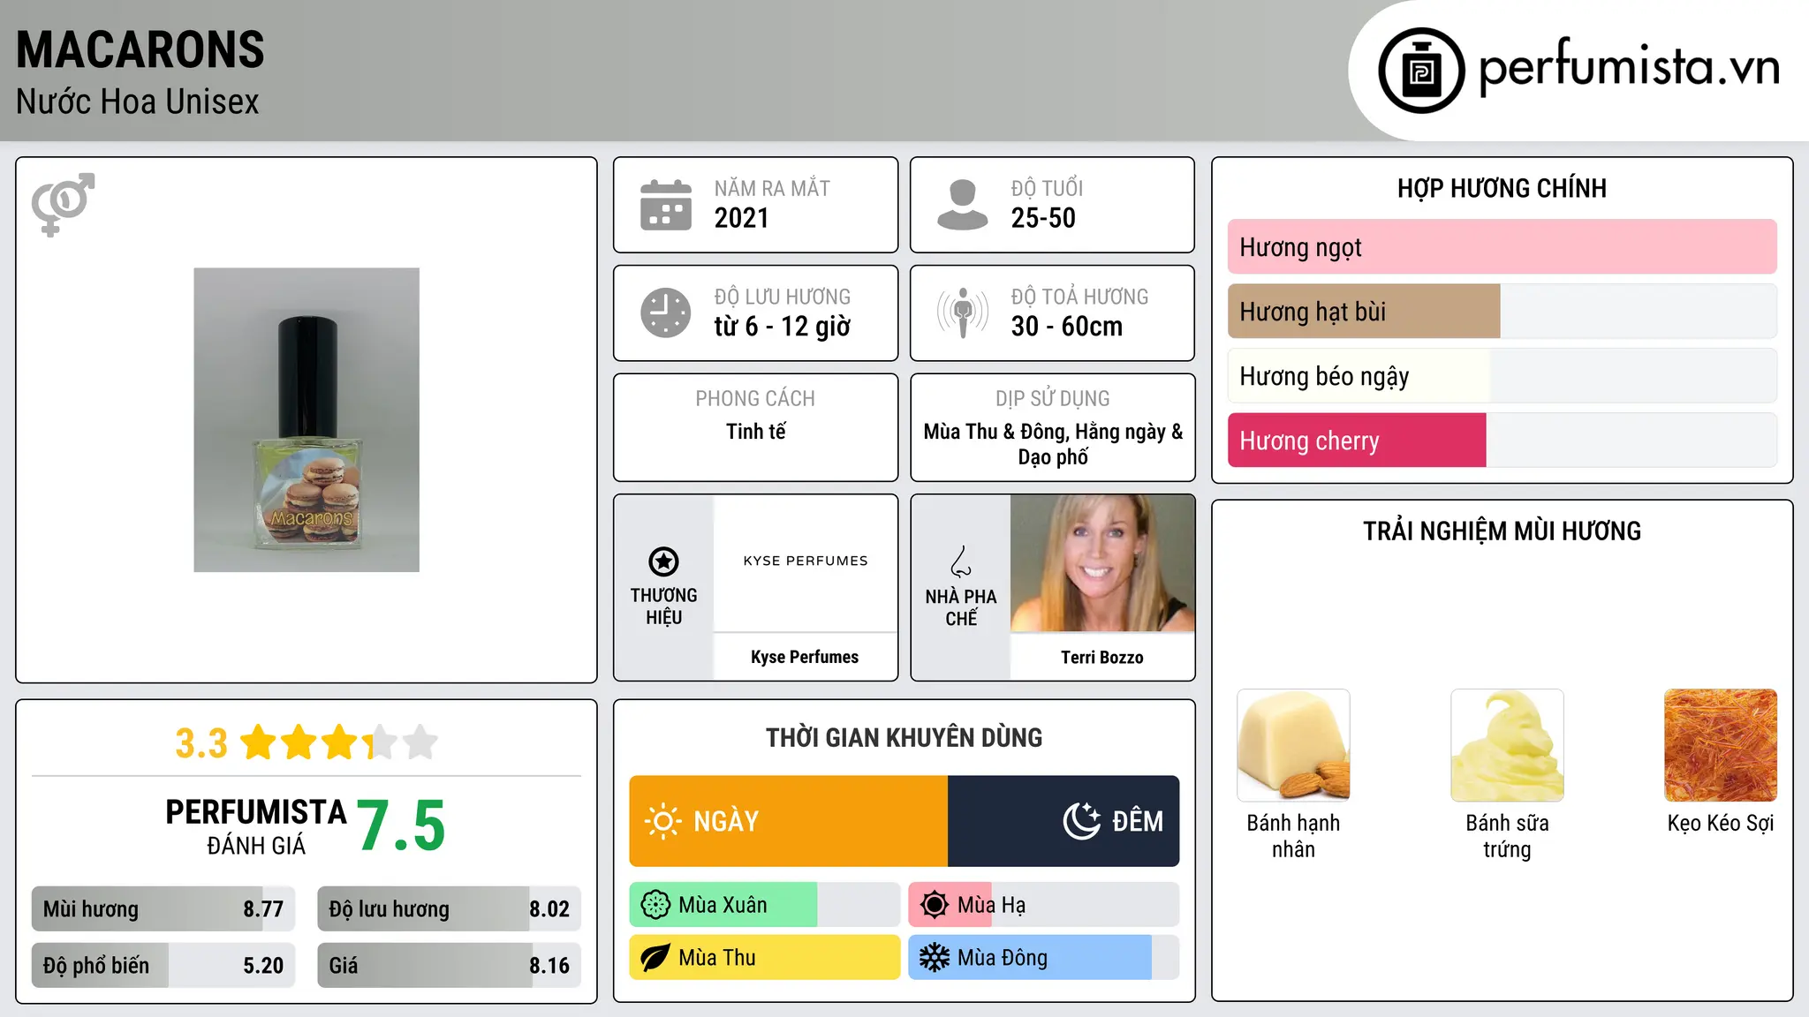Click the flower icon for Mùa Xuân
Image resolution: width=1809 pixels, height=1017 pixels.
[655, 905]
